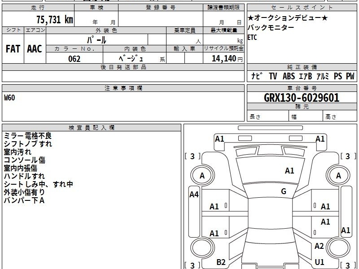The height and width of the screenshot is (269, 359).
Task: Click the A4 mark on the damage diagram
Action: 194,195
